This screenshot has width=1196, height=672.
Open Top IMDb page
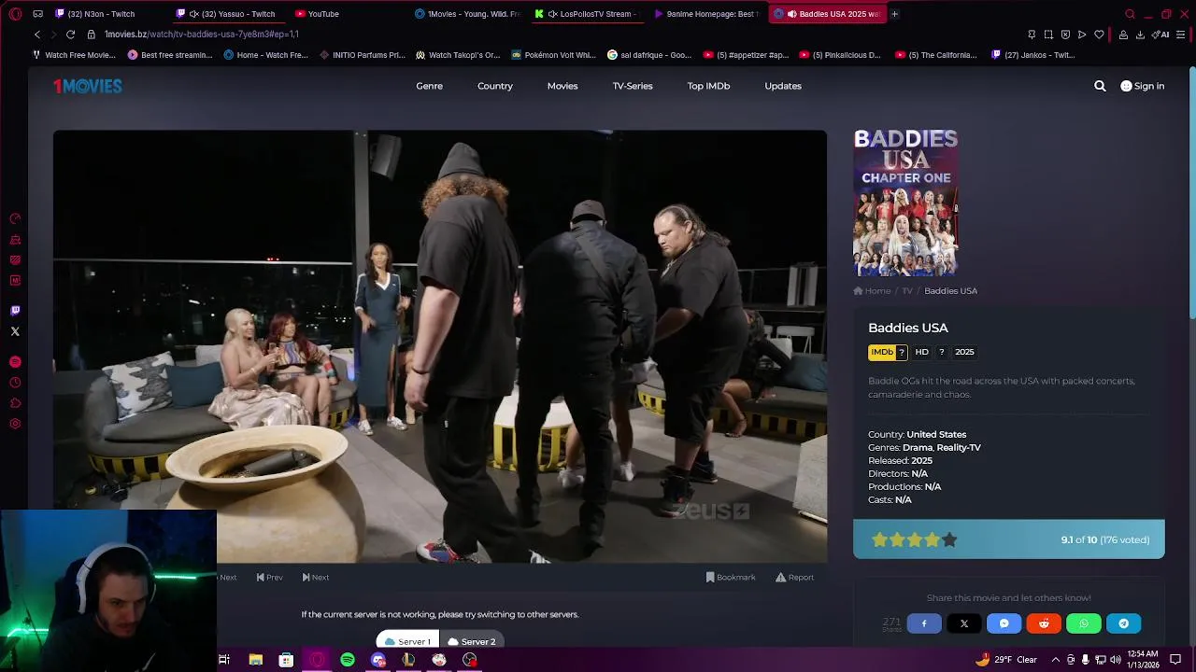(x=708, y=86)
